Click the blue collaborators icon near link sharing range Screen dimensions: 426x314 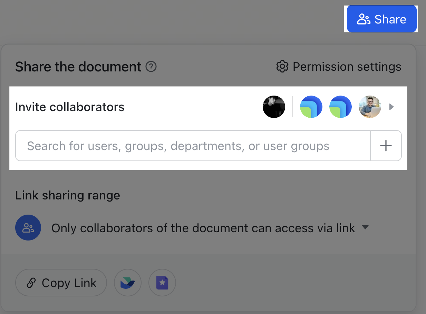[x=28, y=228]
